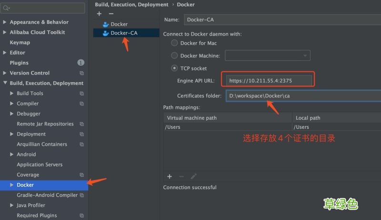This screenshot has width=381, height=220.
Task: Remove path mapping with the minus icon
Action: pyautogui.click(x=181, y=176)
